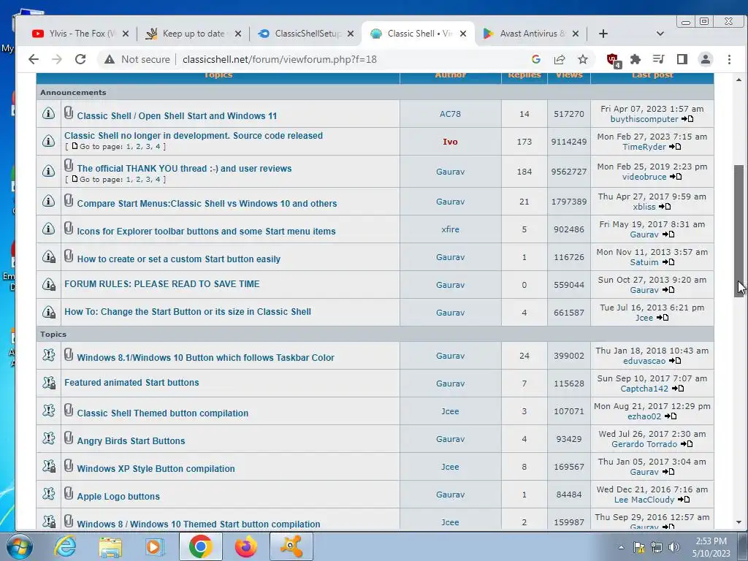This screenshot has width=748, height=561.
Task: Toggle the Chrome side panel icon
Action: click(x=682, y=59)
